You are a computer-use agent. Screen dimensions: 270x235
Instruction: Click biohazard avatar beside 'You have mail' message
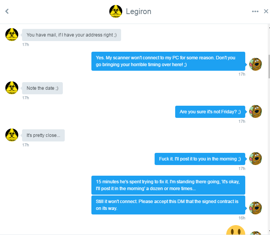point(12,35)
